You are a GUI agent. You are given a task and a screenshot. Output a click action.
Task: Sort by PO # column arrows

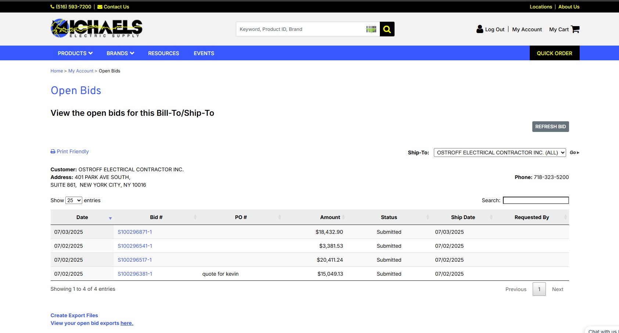pyautogui.click(x=280, y=217)
